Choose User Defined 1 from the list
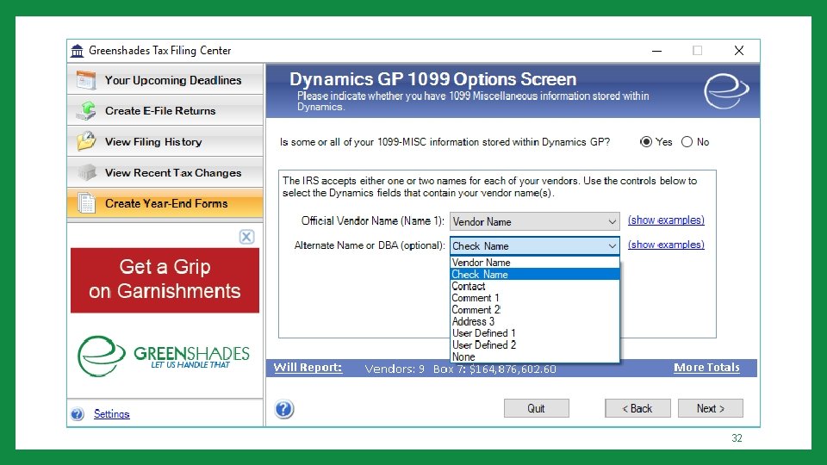827x465 pixels. (534, 333)
